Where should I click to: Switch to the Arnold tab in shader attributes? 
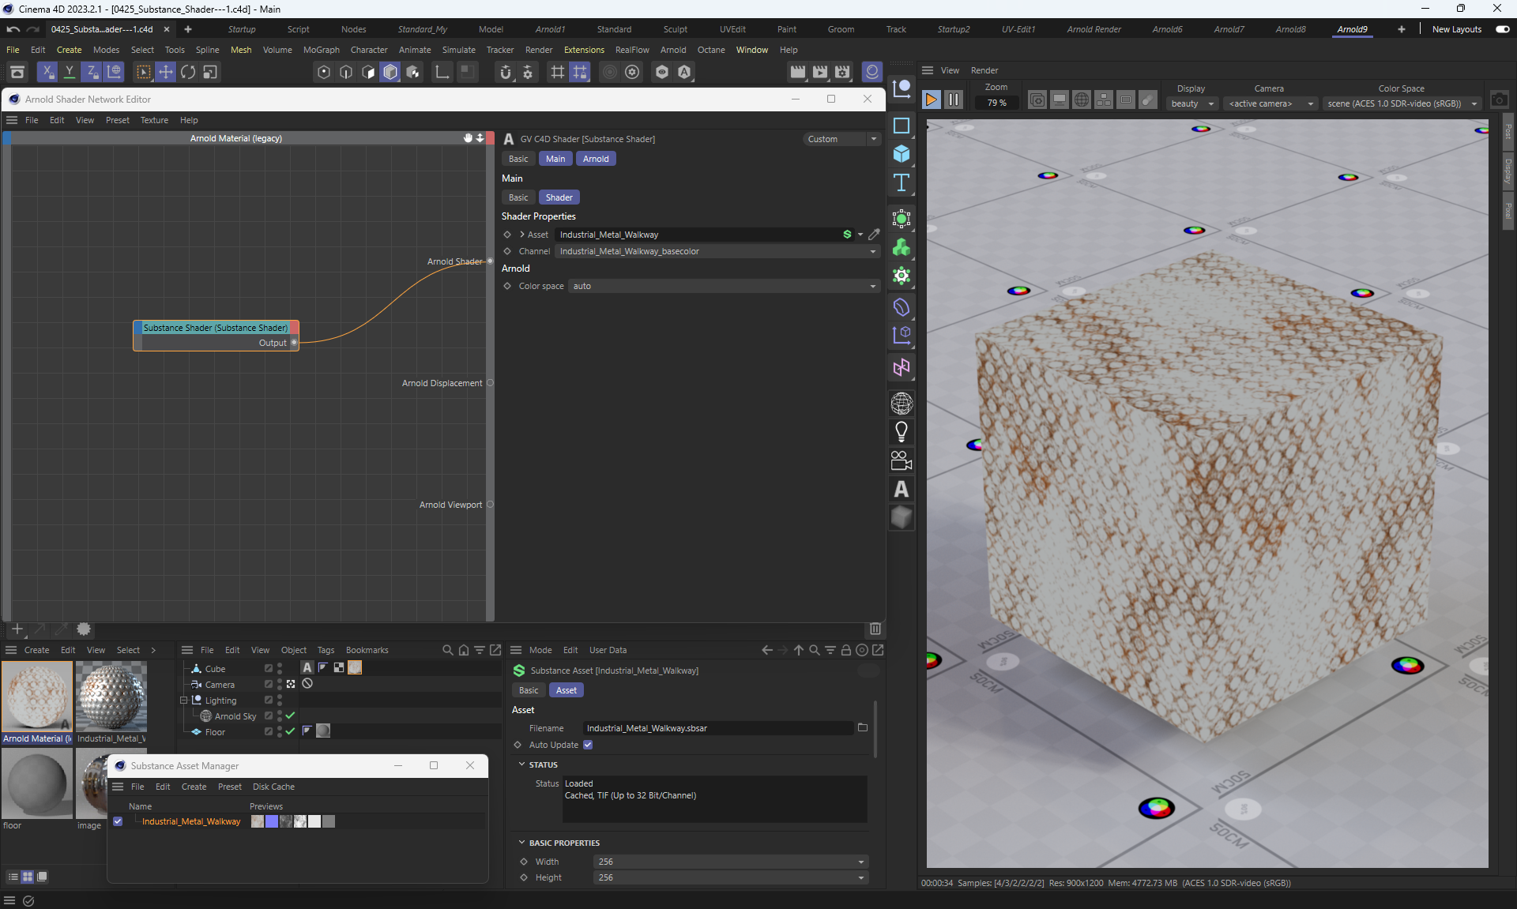click(x=596, y=159)
